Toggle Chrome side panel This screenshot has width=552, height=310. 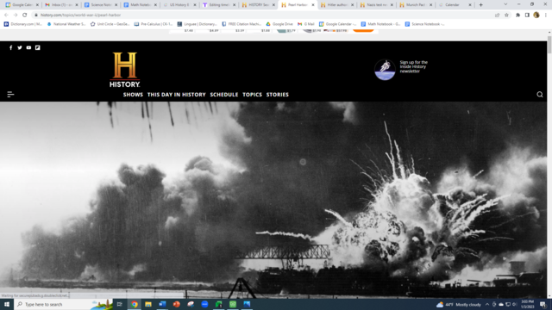[527, 15]
